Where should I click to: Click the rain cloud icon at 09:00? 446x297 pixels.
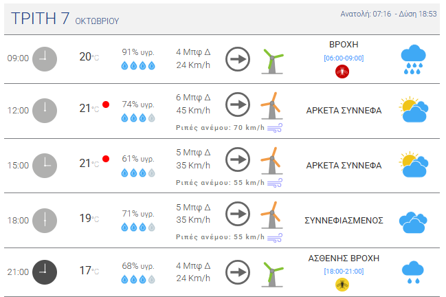[414, 59]
